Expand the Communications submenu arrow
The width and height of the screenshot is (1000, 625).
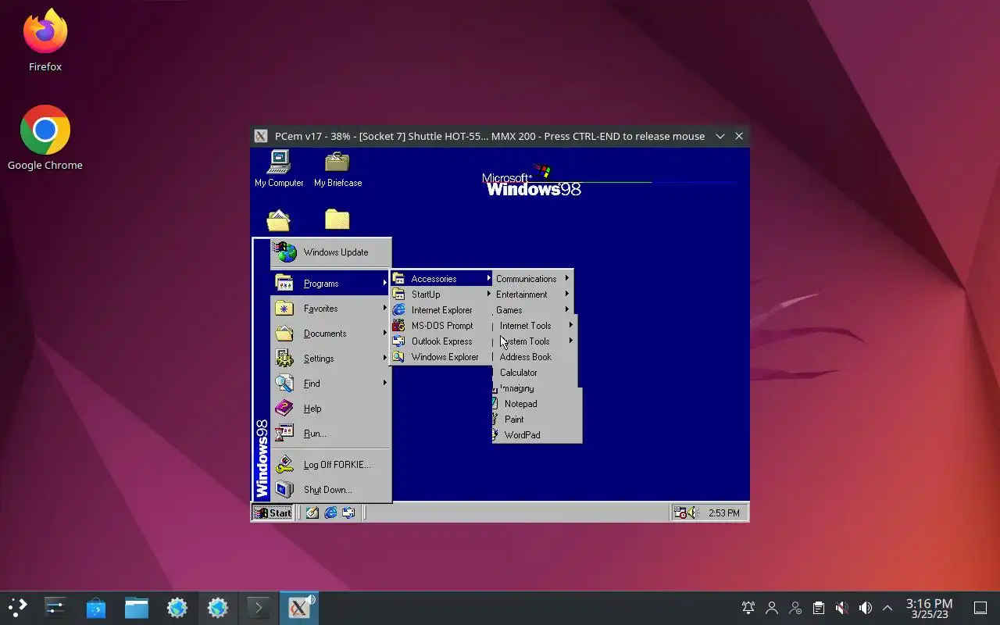click(567, 279)
